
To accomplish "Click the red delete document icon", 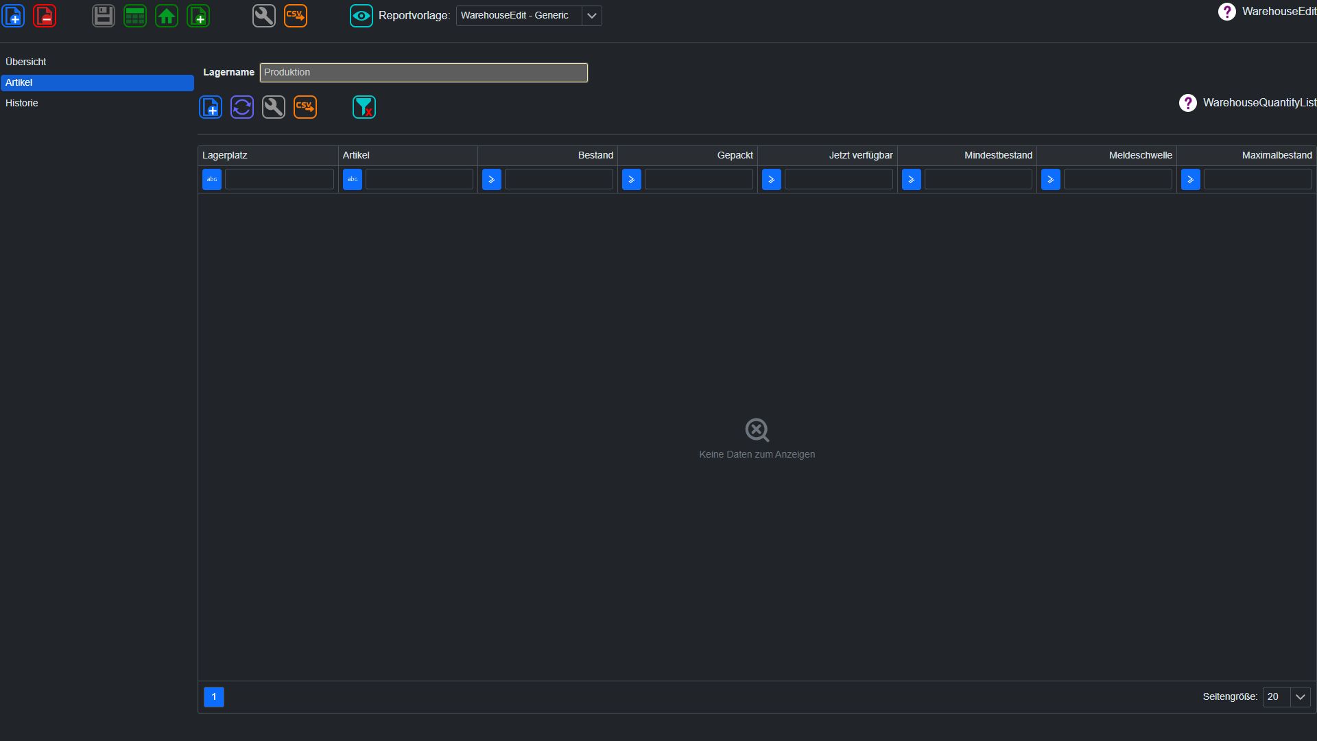I will [45, 15].
